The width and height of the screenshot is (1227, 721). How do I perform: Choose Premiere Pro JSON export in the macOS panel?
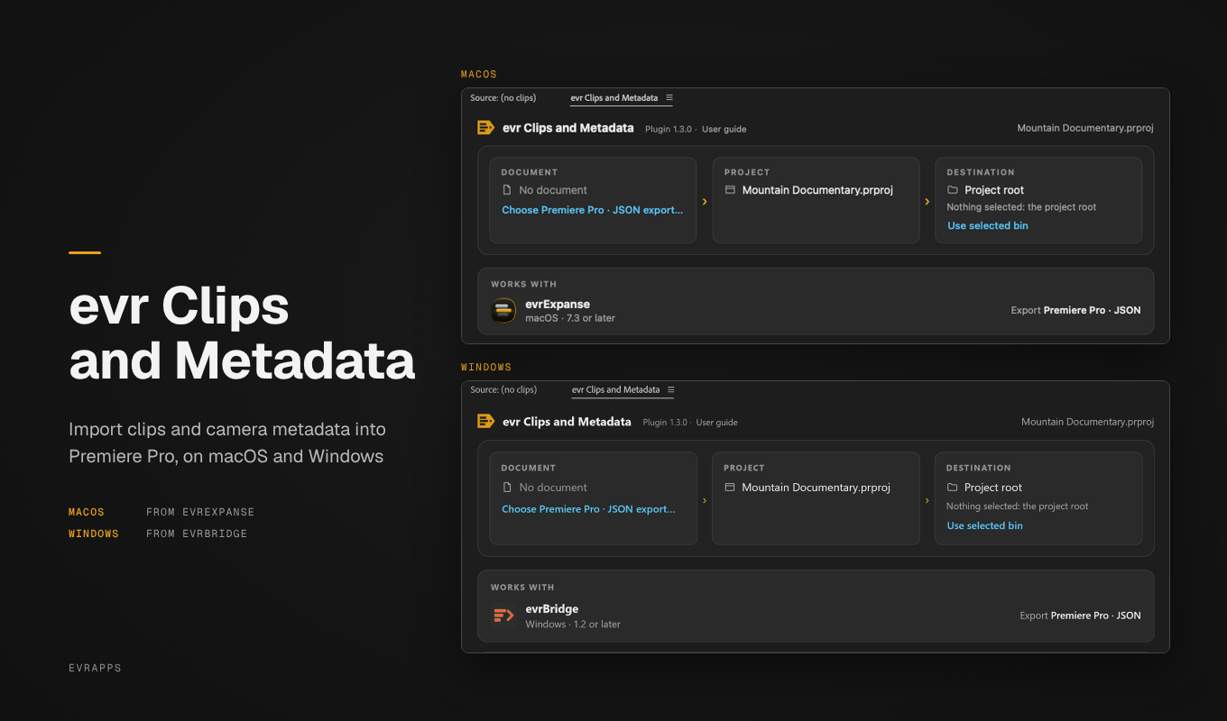point(593,210)
